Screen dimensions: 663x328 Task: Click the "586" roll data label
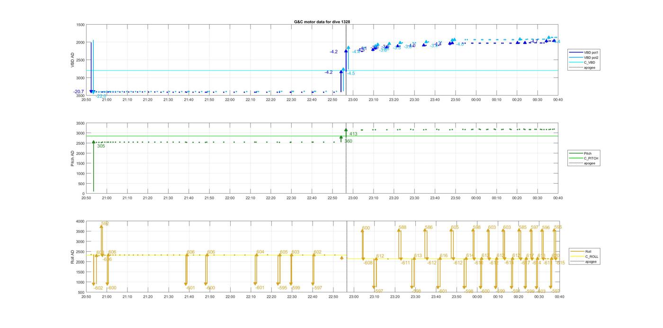429,227
